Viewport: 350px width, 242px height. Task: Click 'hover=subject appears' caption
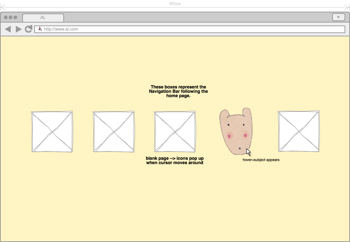click(261, 160)
